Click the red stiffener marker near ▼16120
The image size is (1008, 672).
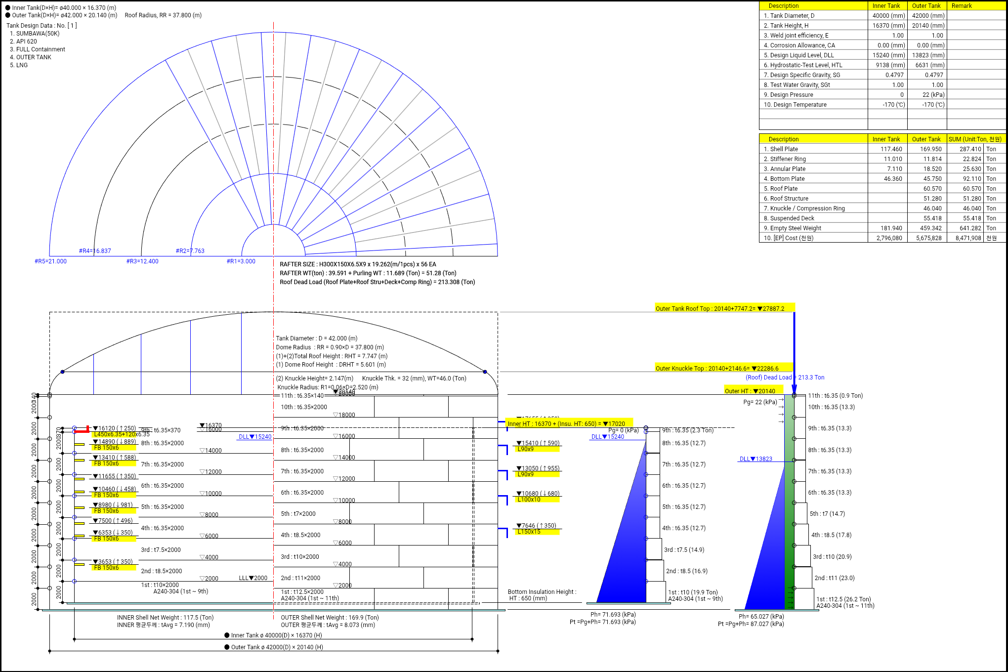pyautogui.click(x=82, y=431)
